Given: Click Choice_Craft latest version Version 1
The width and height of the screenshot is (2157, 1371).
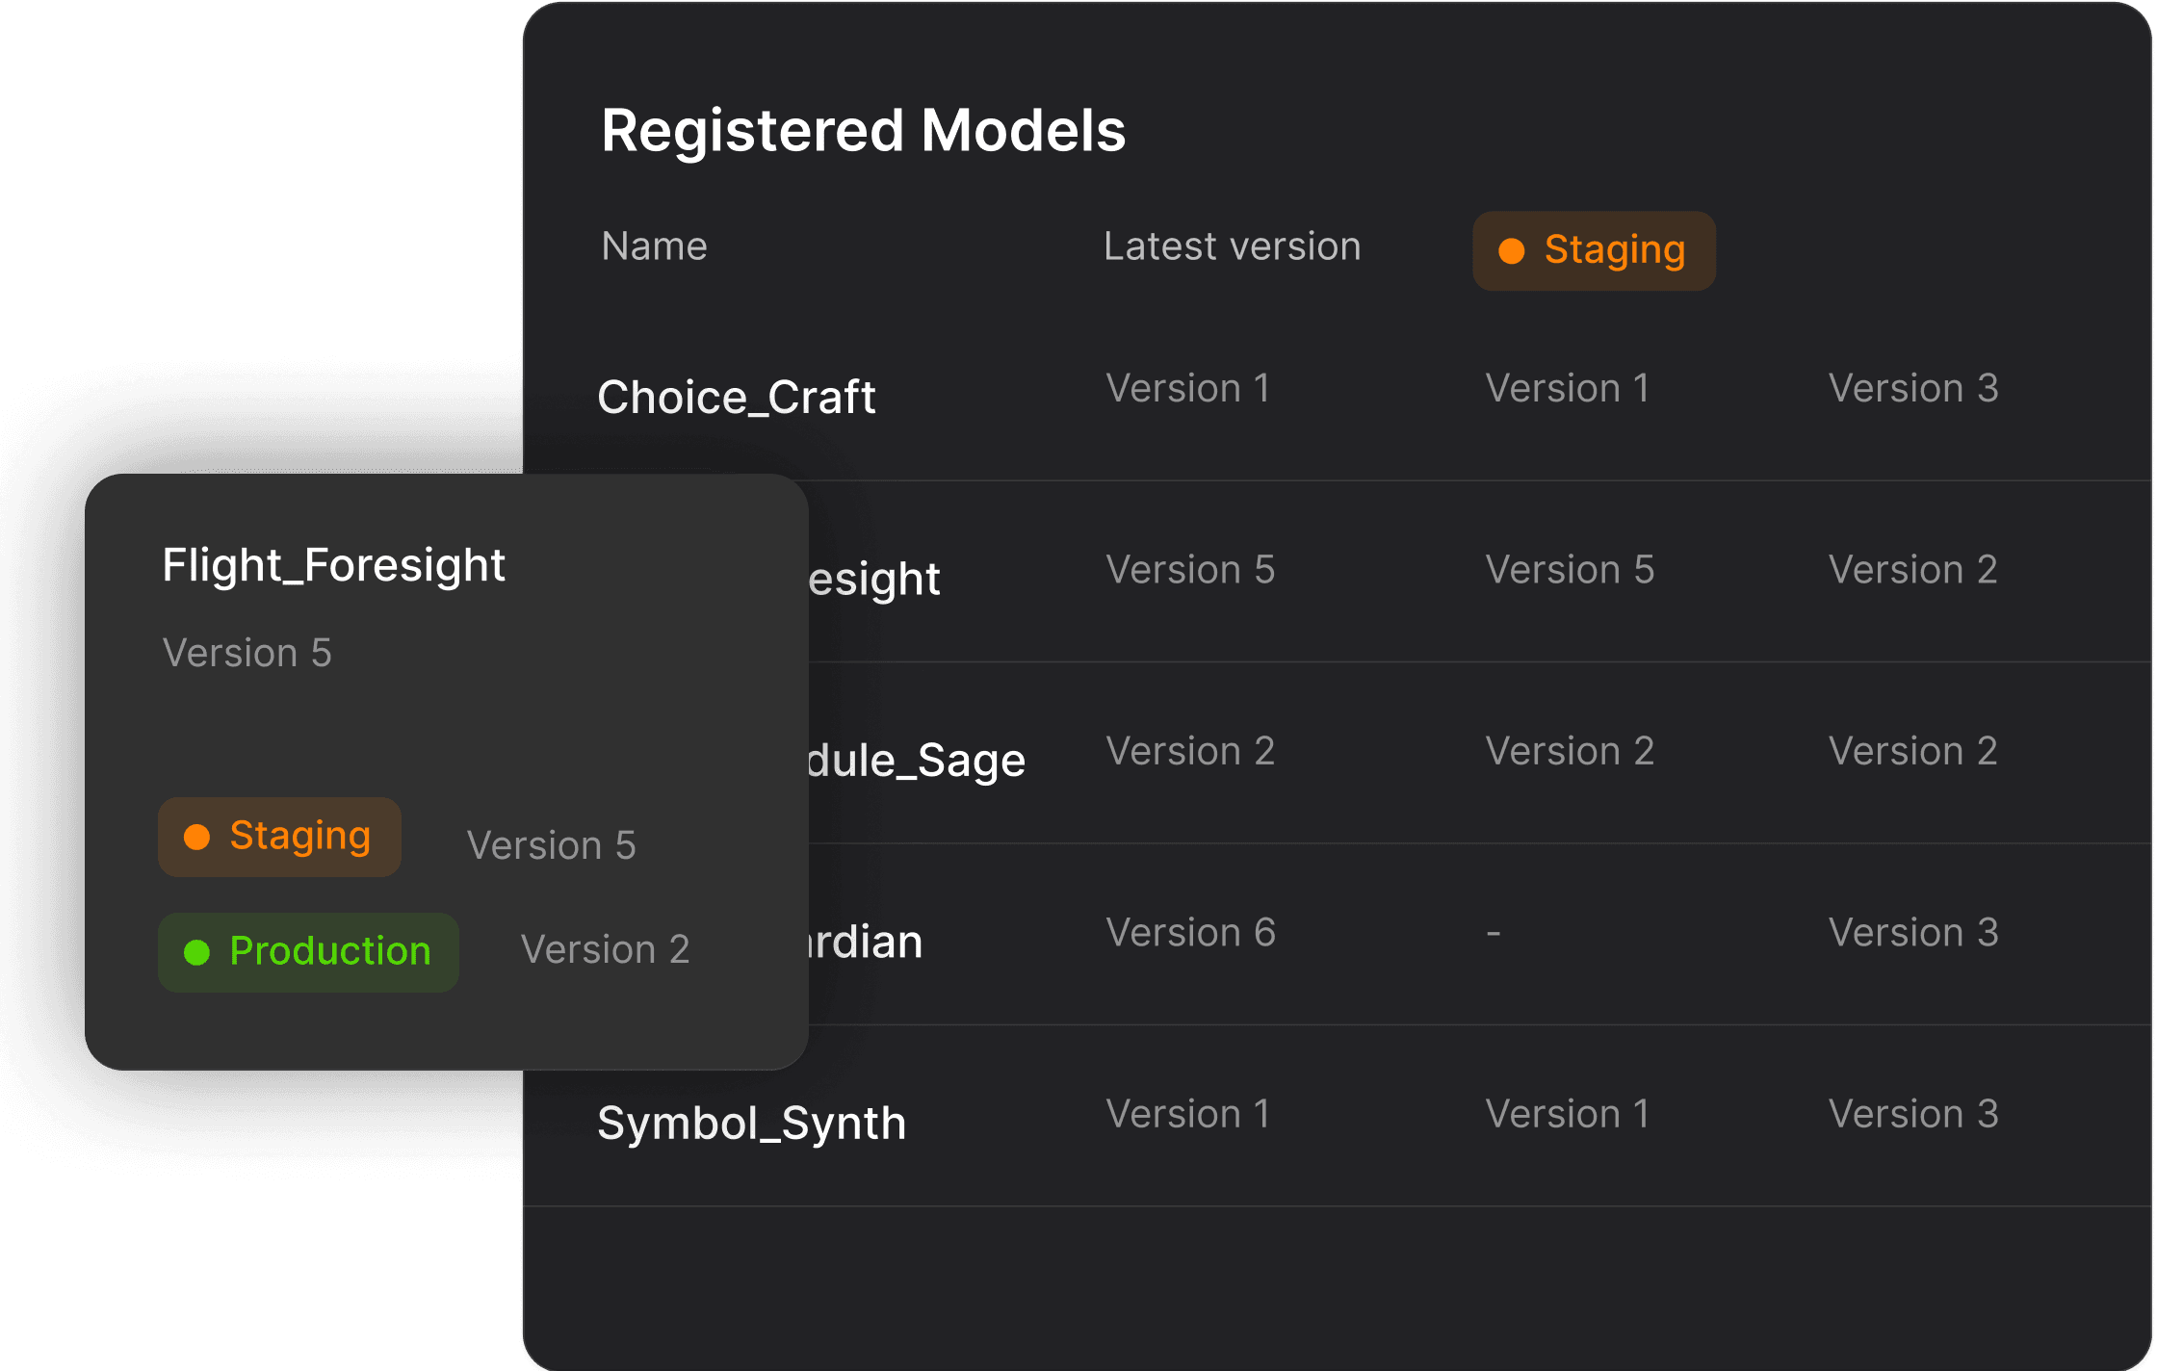Looking at the screenshot, I should (x=1187, y=389).
